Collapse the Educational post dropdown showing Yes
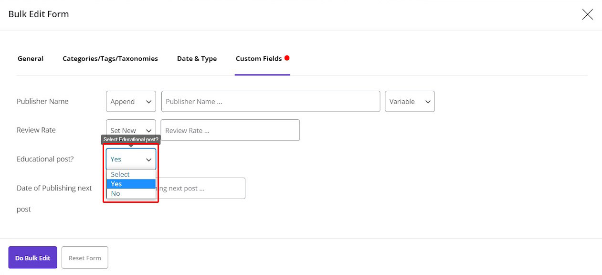The width and height of the screenshot is (602, 275). click(131, 159)
